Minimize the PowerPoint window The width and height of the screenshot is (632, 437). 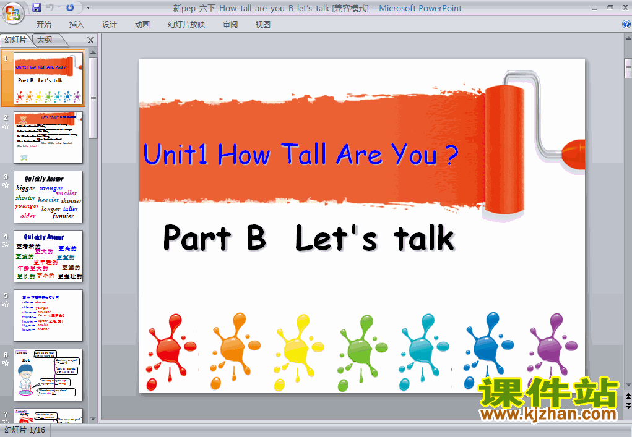pyautogui.click(x=594, y=7)
